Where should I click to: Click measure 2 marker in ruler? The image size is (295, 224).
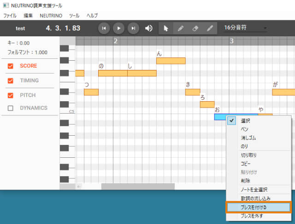point(116,41)
